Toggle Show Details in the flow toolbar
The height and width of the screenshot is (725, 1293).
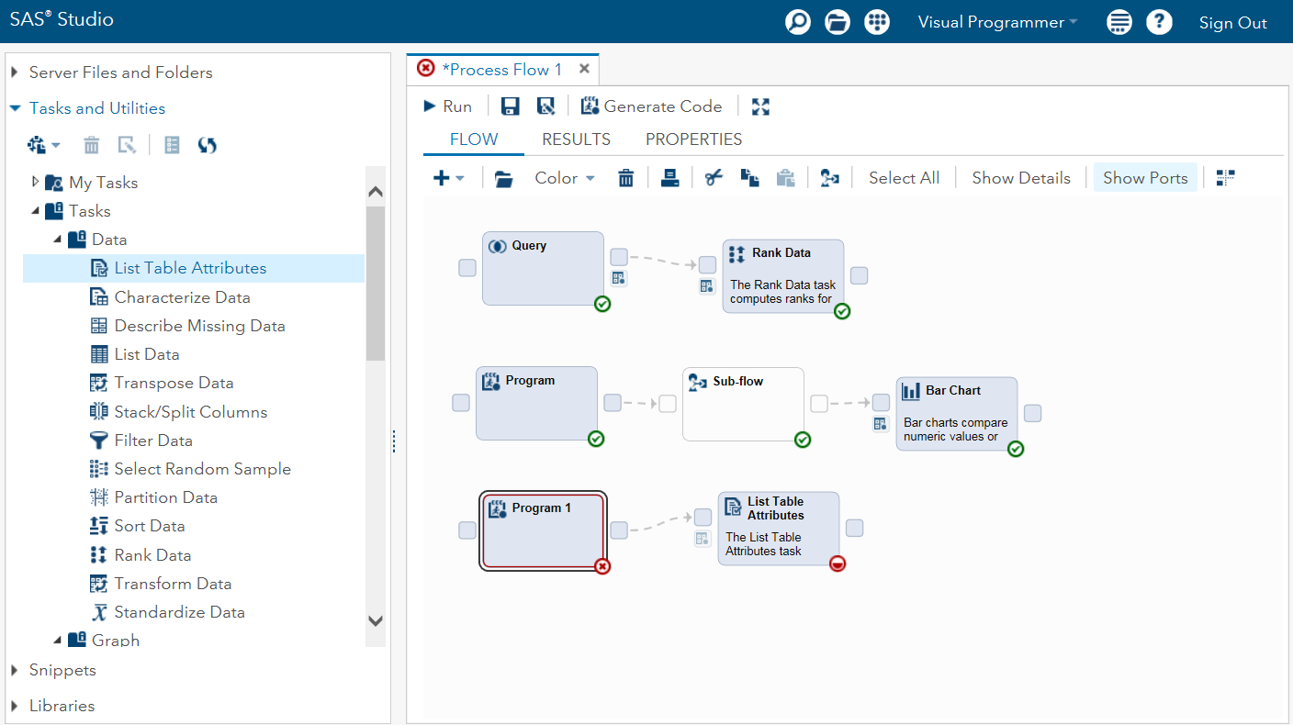1020,178
